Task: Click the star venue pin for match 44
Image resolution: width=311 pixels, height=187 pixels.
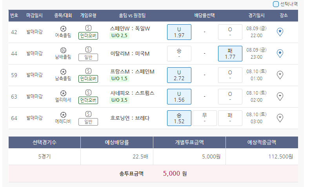Action: point(280,53)
